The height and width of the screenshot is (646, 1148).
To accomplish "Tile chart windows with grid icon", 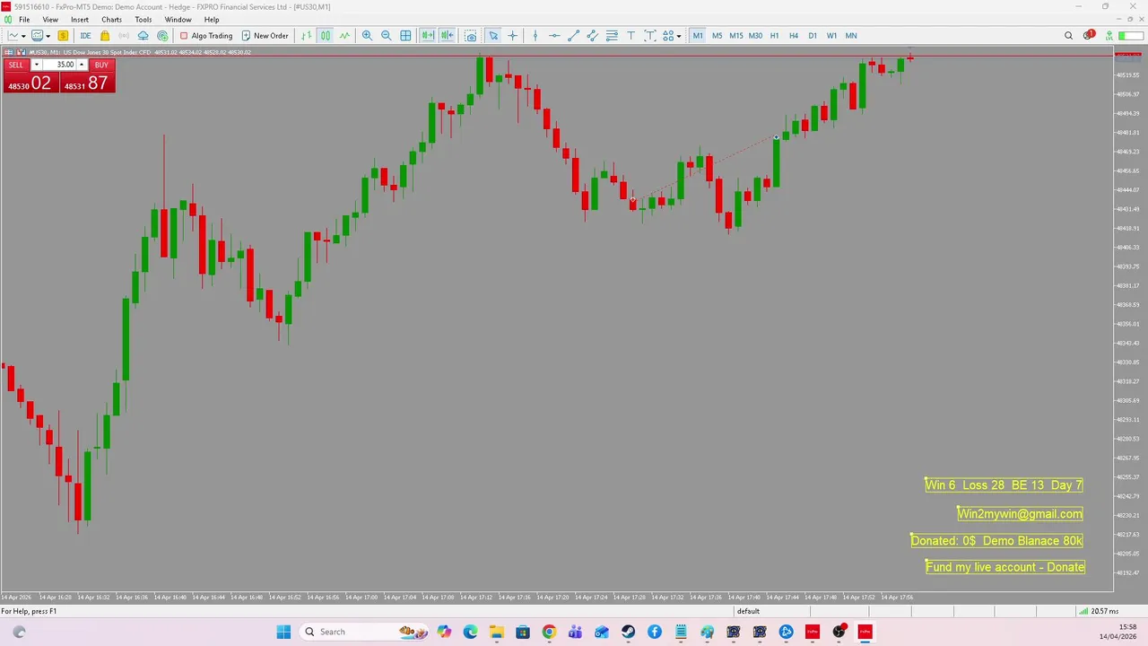I will [x=405, y=36].
